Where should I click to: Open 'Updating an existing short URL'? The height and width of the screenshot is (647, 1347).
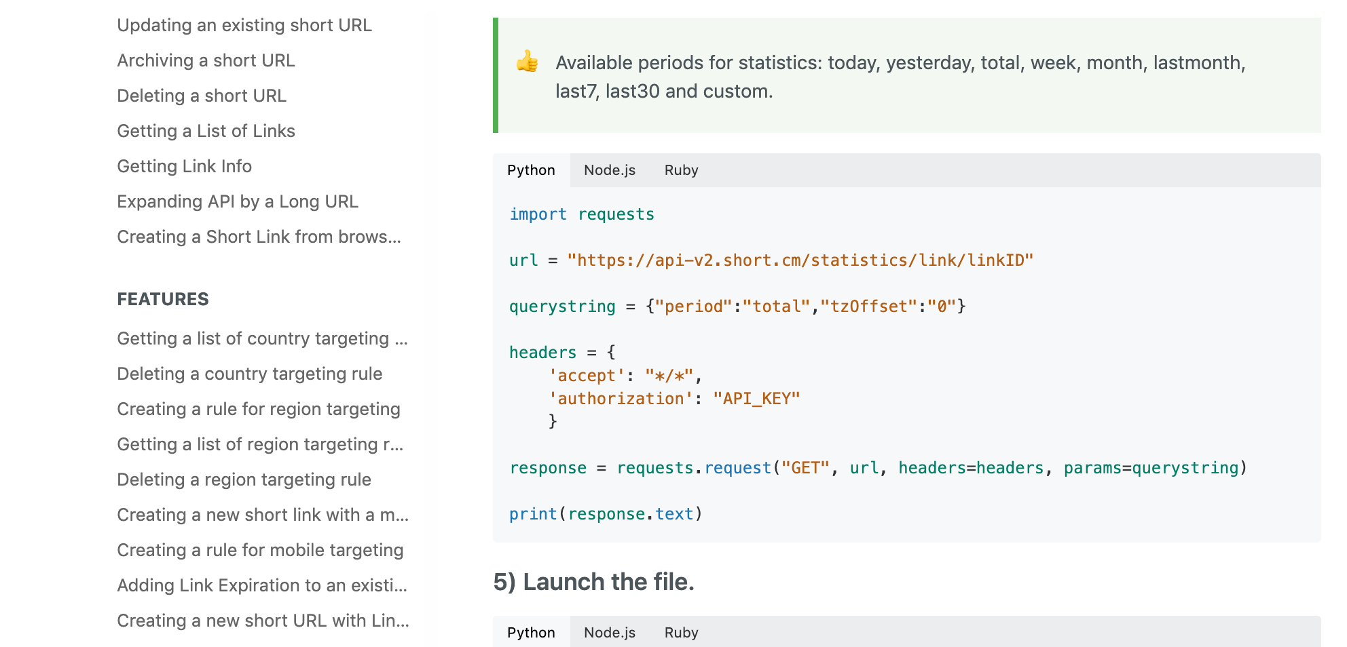coord(244,25)
